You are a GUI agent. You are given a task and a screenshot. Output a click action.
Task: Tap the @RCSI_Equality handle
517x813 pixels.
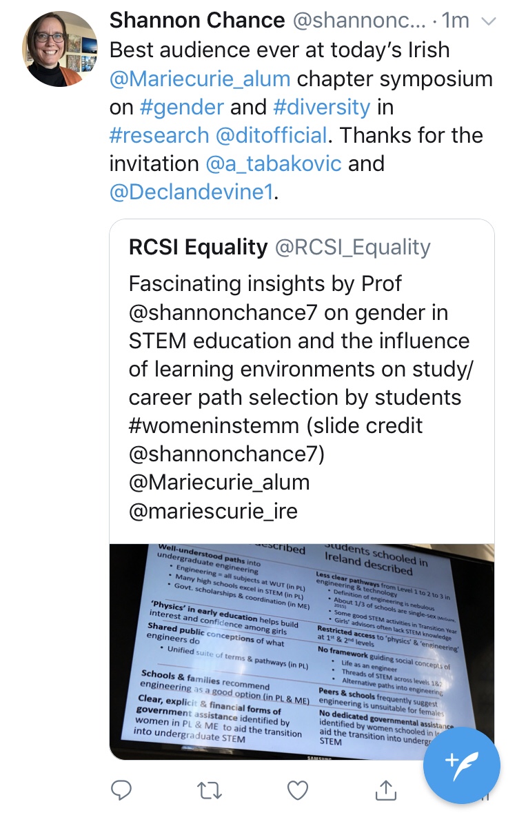coord(352,247)
